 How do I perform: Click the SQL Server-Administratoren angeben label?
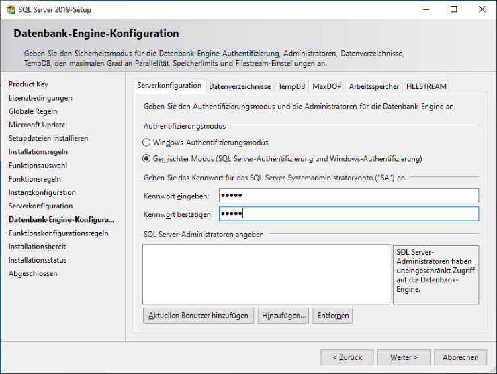coord(204,234)
